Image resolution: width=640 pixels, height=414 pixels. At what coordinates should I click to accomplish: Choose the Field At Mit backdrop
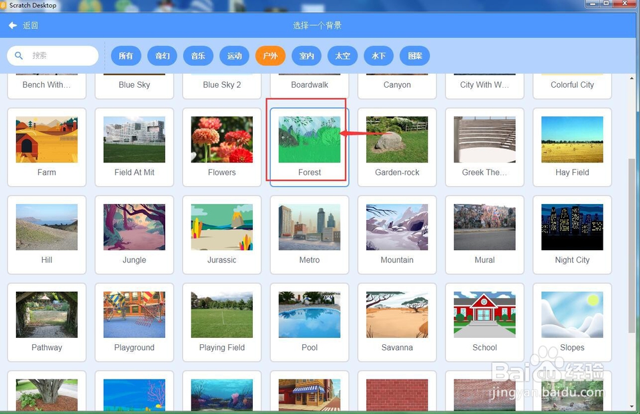click(x=134, y=147)
